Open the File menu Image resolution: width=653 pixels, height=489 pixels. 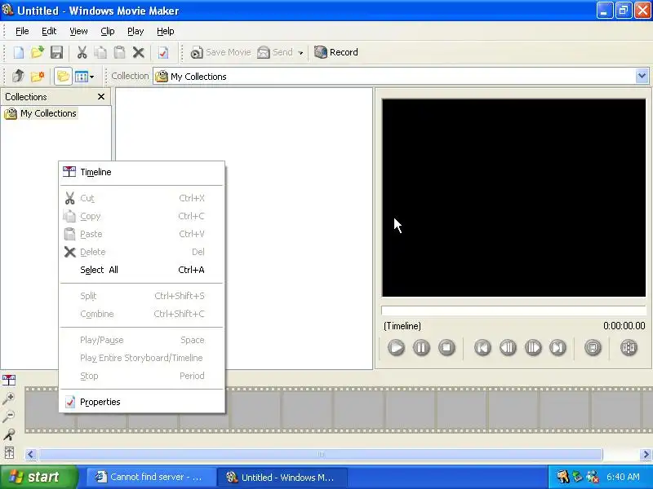point(22,31)
